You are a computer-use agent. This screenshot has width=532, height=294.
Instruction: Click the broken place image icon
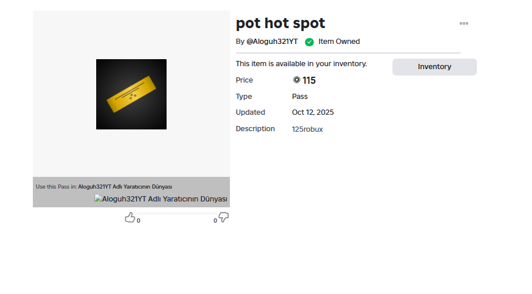99,199
